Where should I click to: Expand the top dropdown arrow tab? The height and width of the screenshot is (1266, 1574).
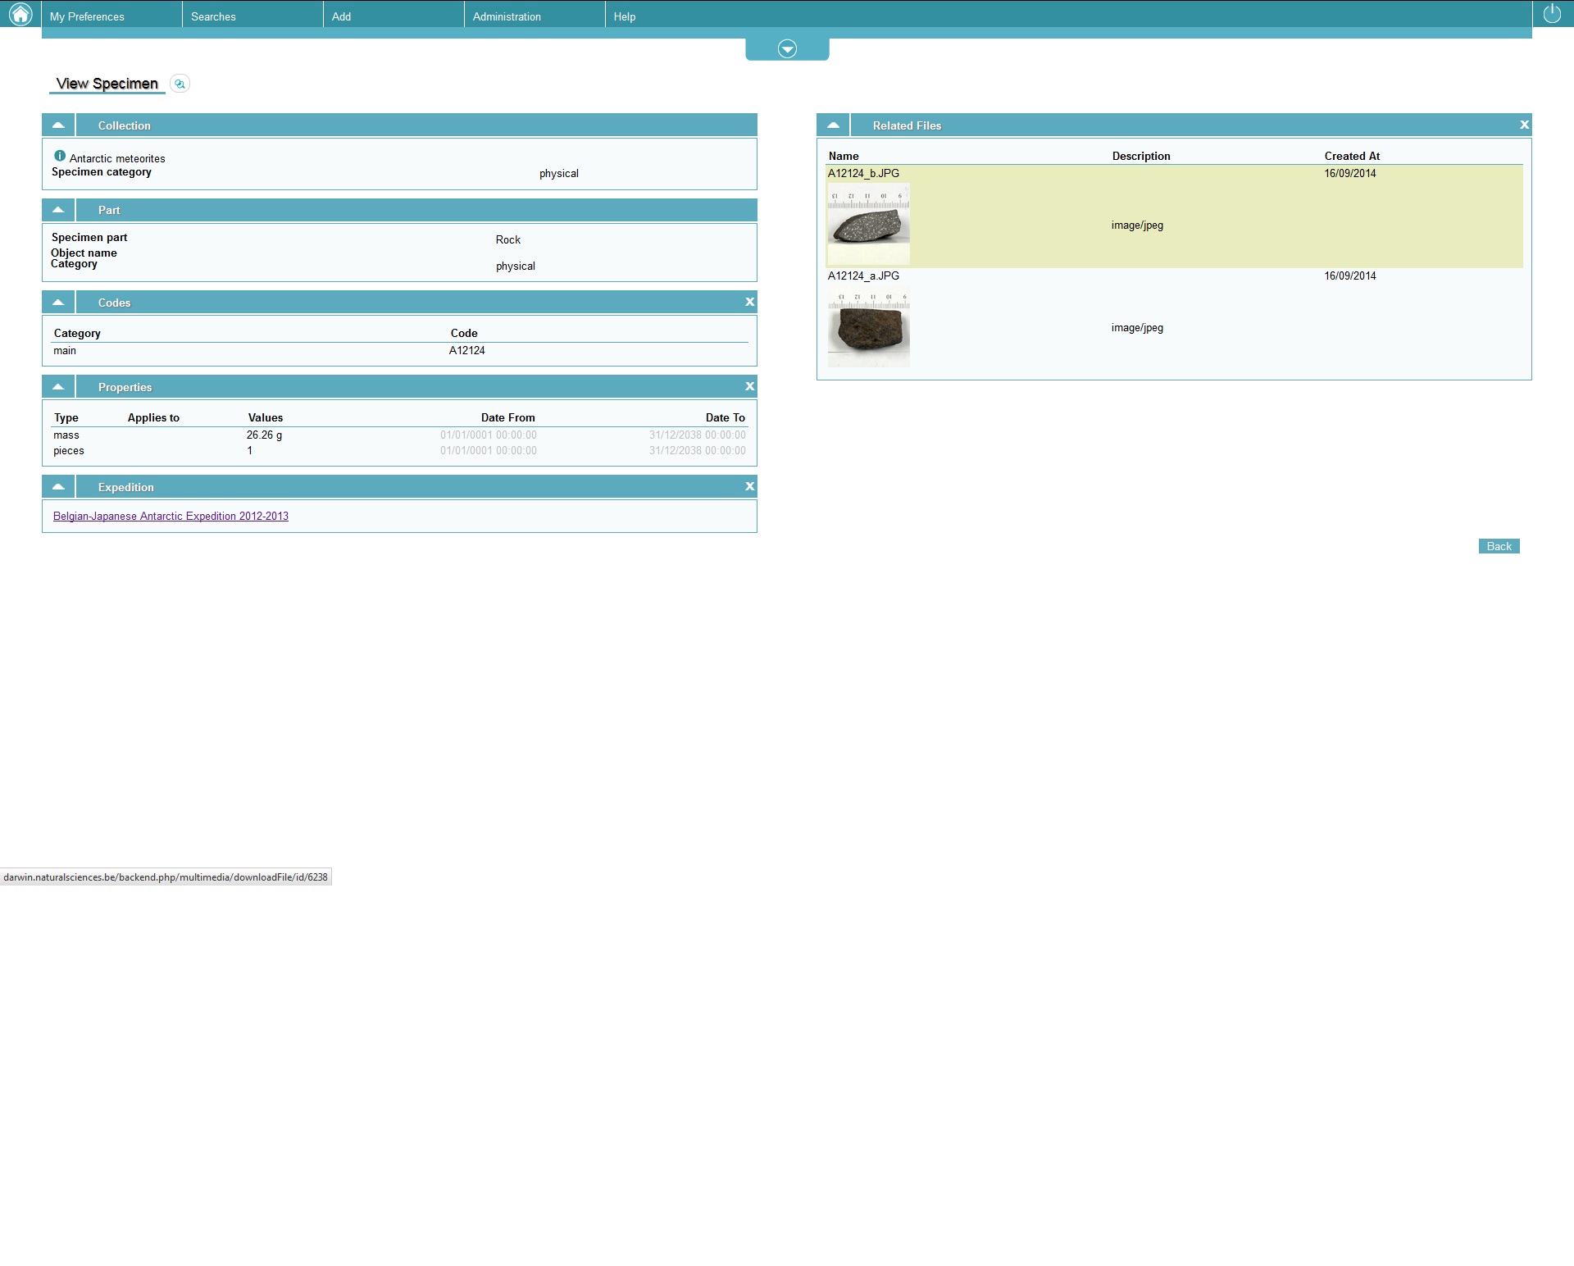[787, 49]
